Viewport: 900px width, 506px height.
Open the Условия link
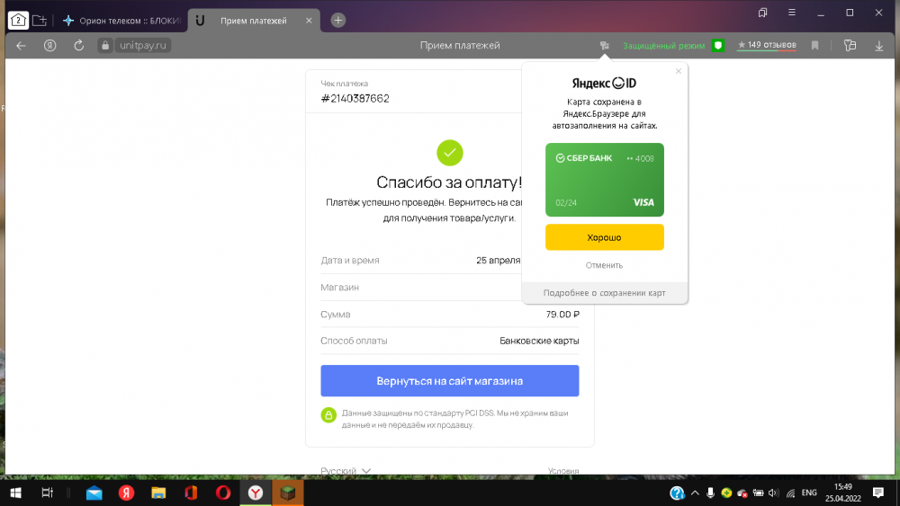[563, 471]
